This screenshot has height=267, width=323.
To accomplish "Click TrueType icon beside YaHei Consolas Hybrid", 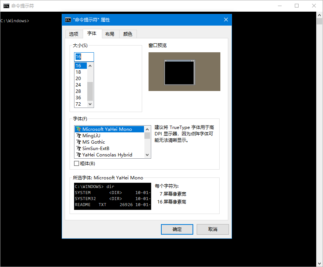I will tap(79, 155).
